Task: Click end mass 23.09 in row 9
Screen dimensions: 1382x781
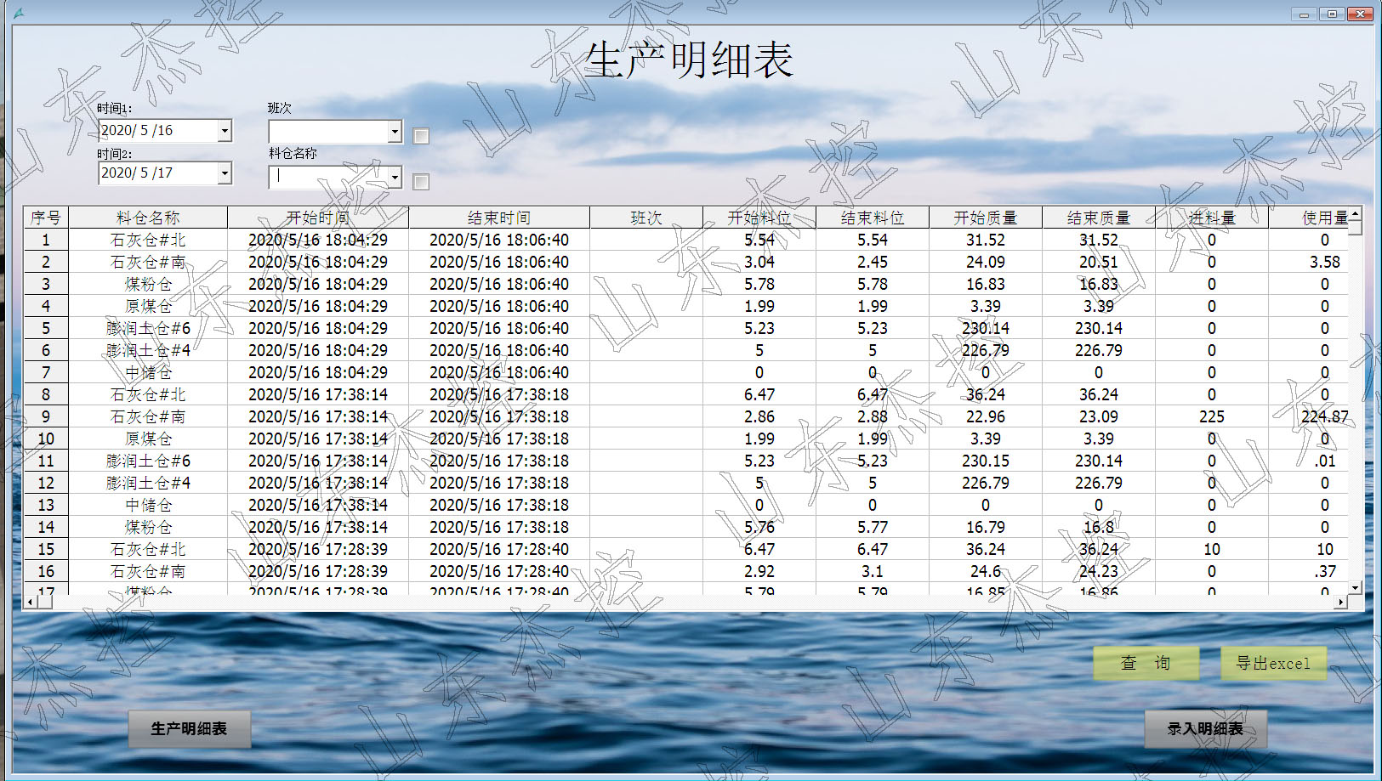Action: [x=1099, y=417]
